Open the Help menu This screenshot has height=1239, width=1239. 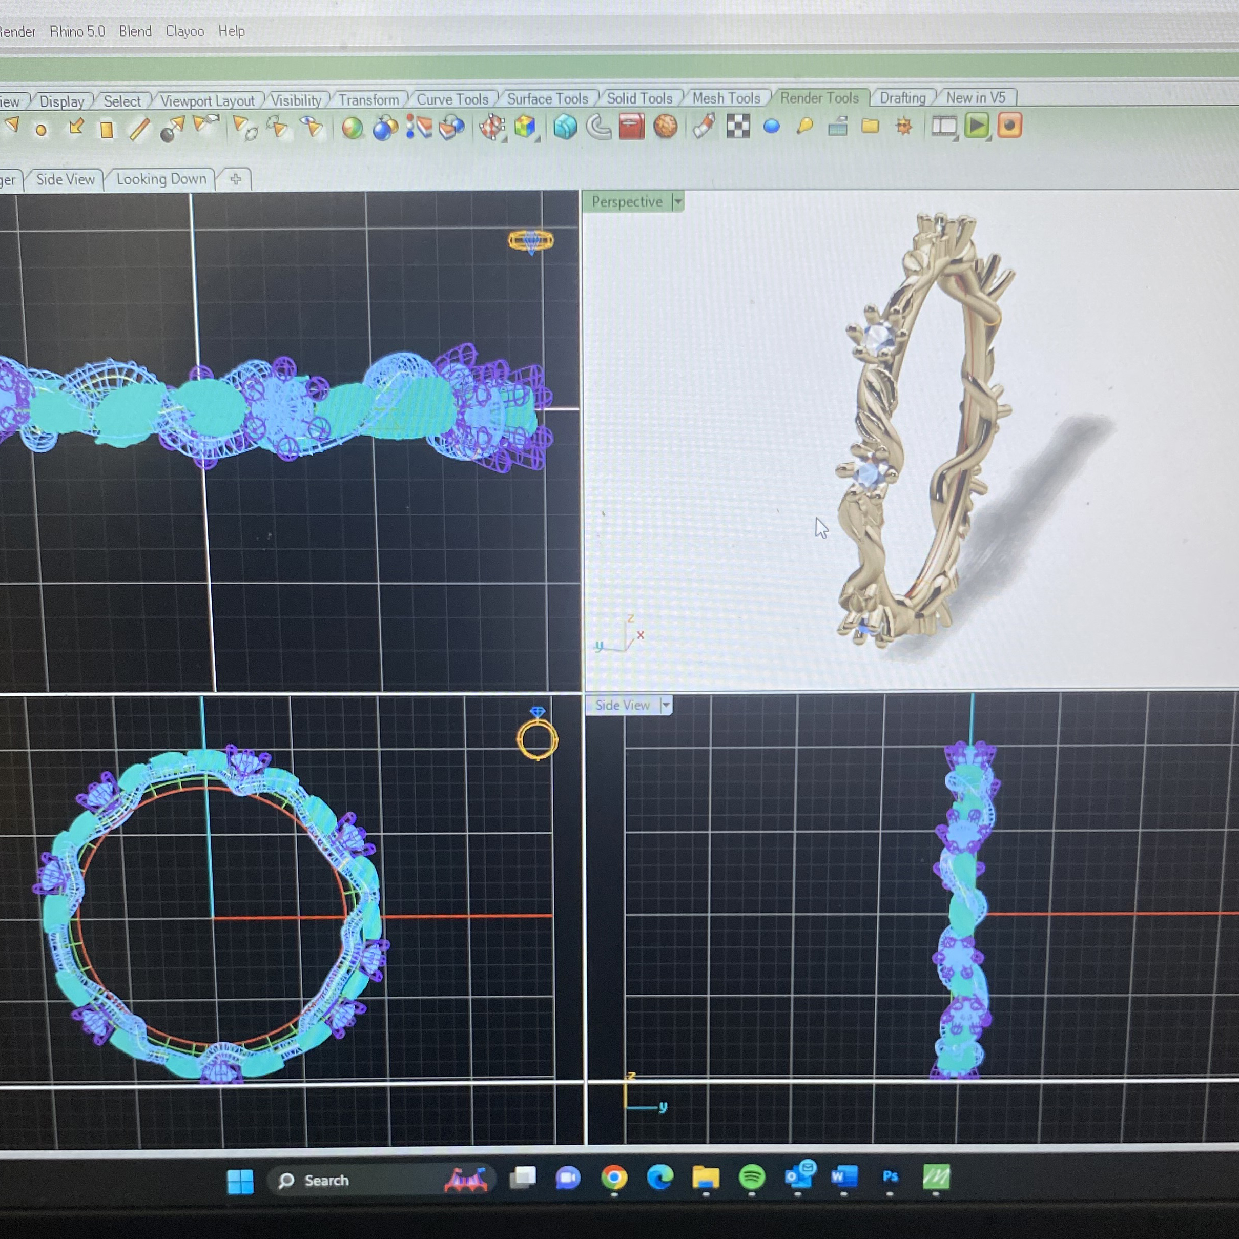coord(232,31)
